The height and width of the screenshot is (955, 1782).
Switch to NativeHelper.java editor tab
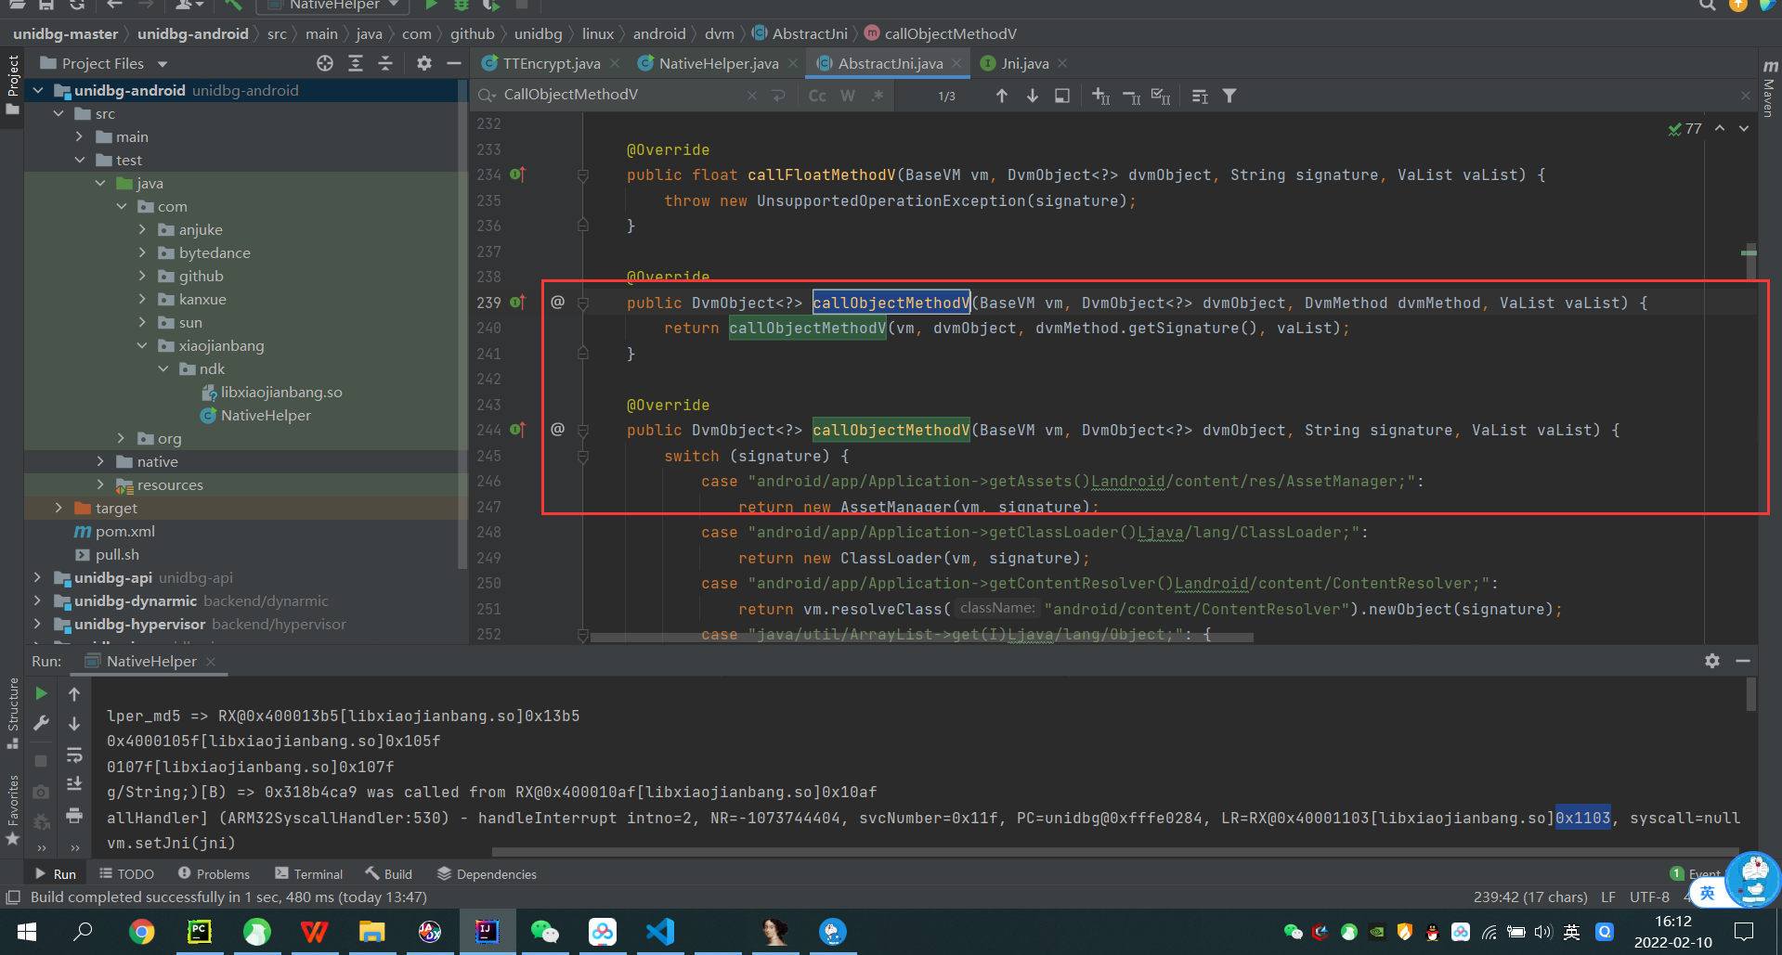718,63
